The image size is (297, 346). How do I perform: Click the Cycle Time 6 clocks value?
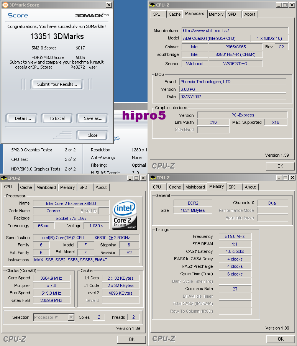[235, 274]
